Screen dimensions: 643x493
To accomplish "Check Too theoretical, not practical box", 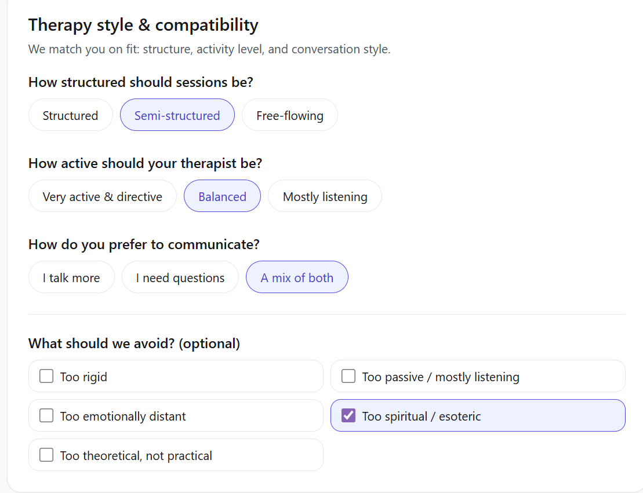I will [46, 455].
